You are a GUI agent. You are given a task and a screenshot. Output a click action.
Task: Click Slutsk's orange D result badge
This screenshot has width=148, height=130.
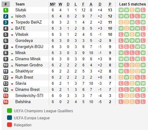(132, 10)
